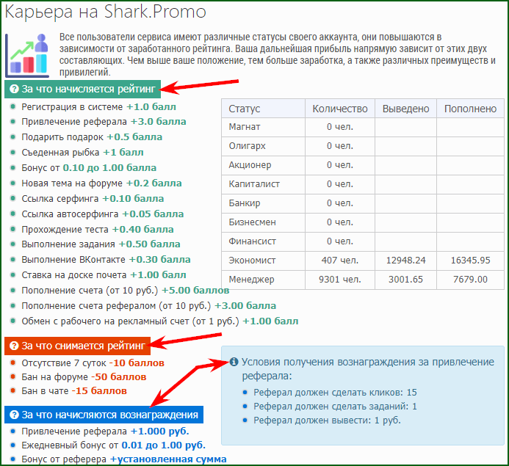Click 'Отсутствие 7 суток -10 баллов' item

coord(93,363)
